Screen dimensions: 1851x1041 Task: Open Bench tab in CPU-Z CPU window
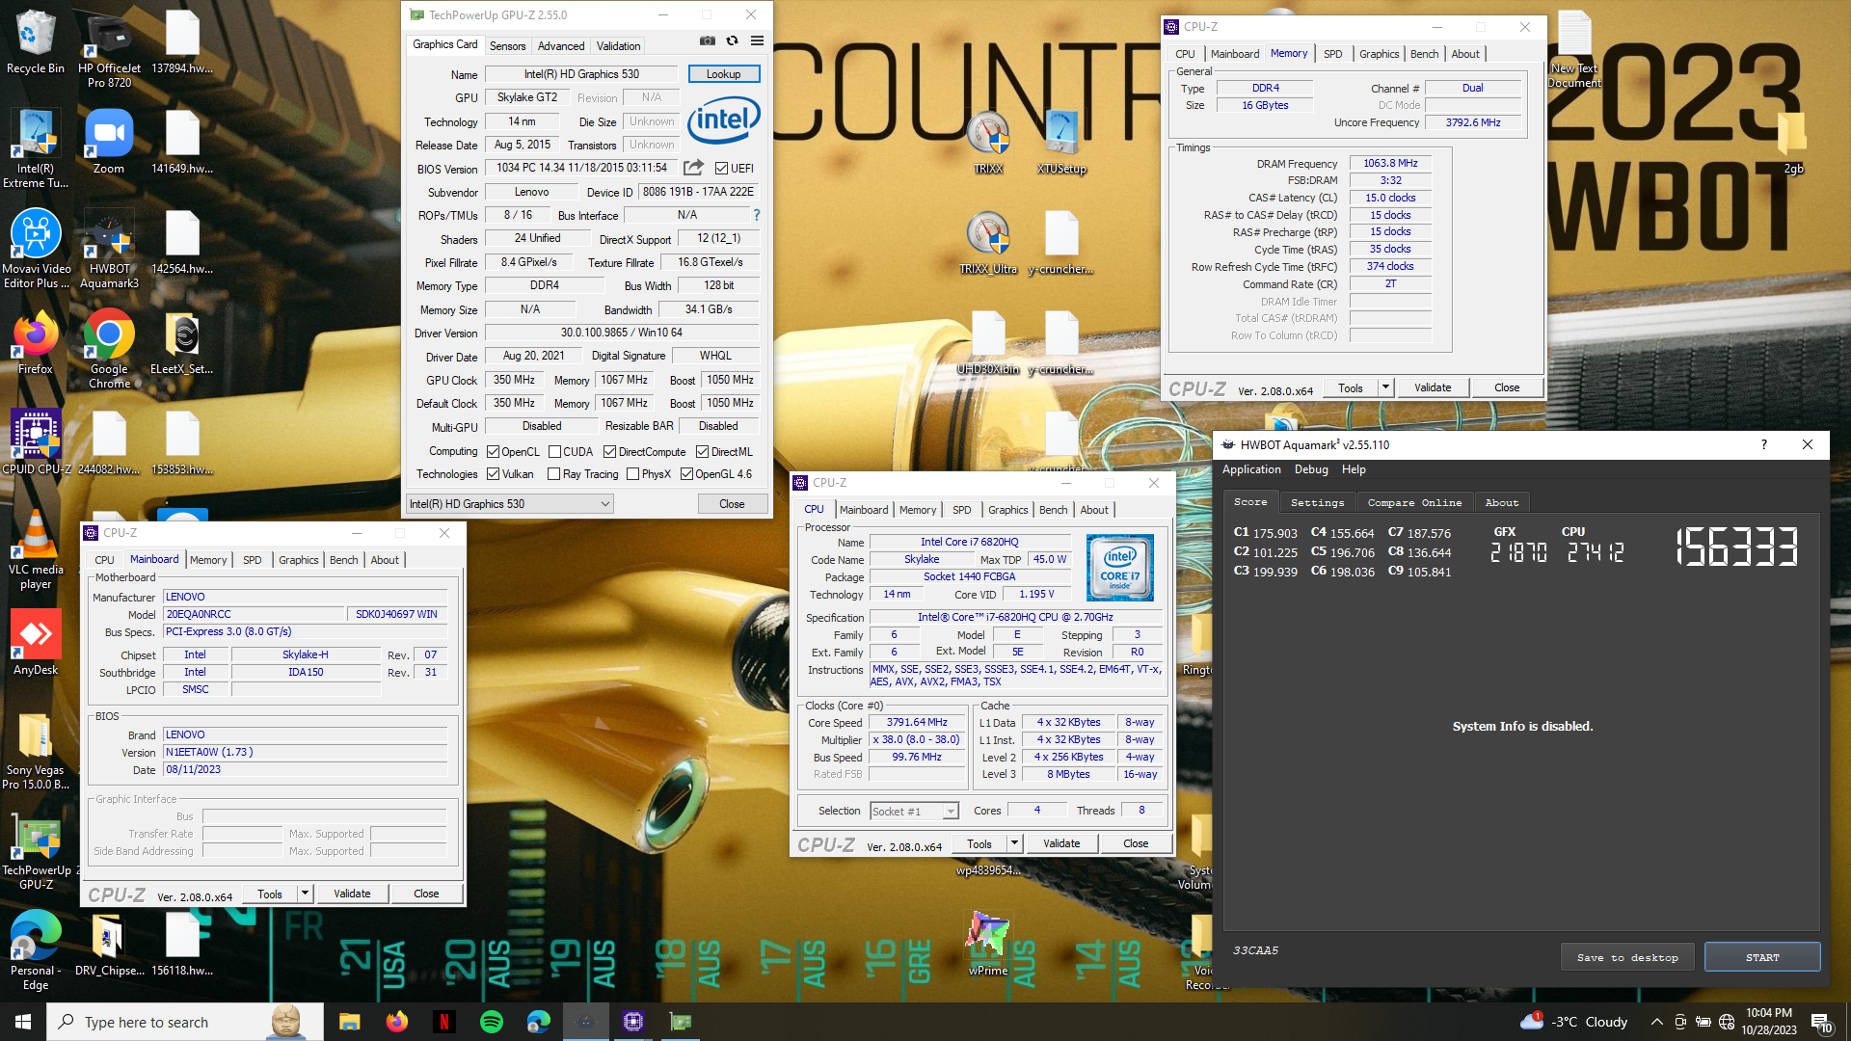(1053, 510)
